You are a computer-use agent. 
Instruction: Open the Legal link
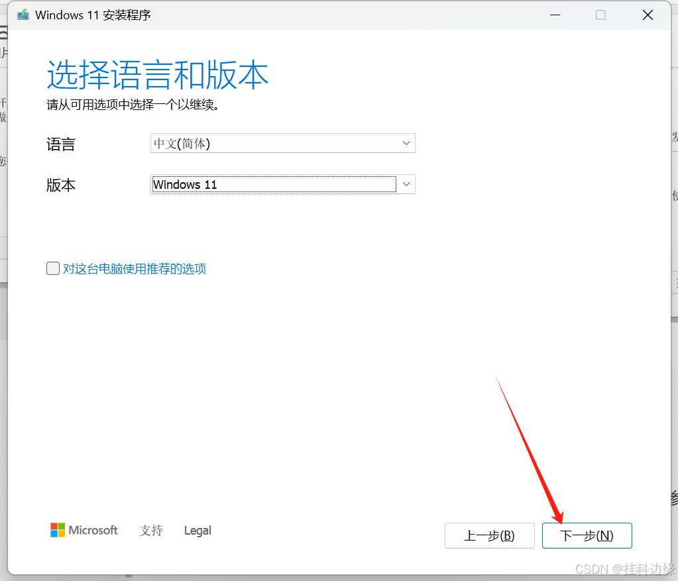tap(198, 531)
